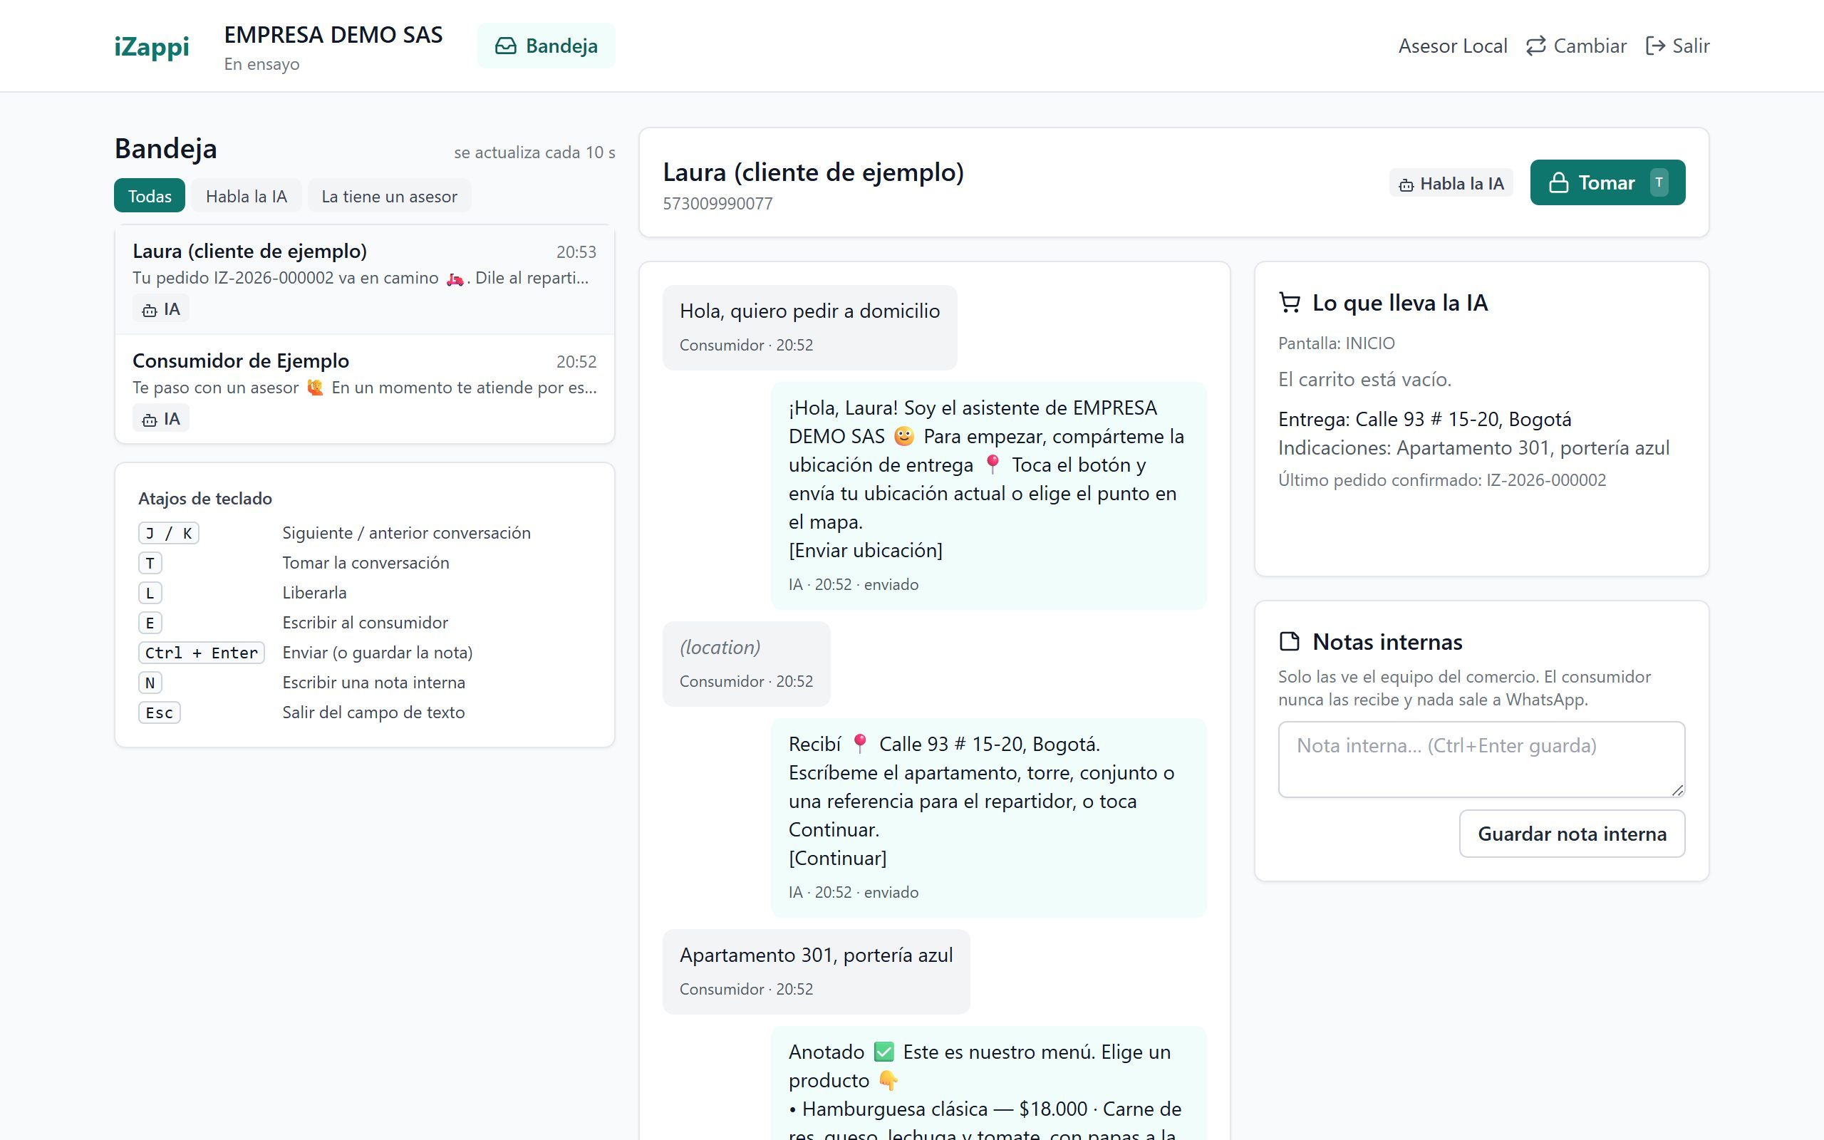Click the [Enviar ubicación] text in IA message
1824x1140 pixels.
point(865,550)
